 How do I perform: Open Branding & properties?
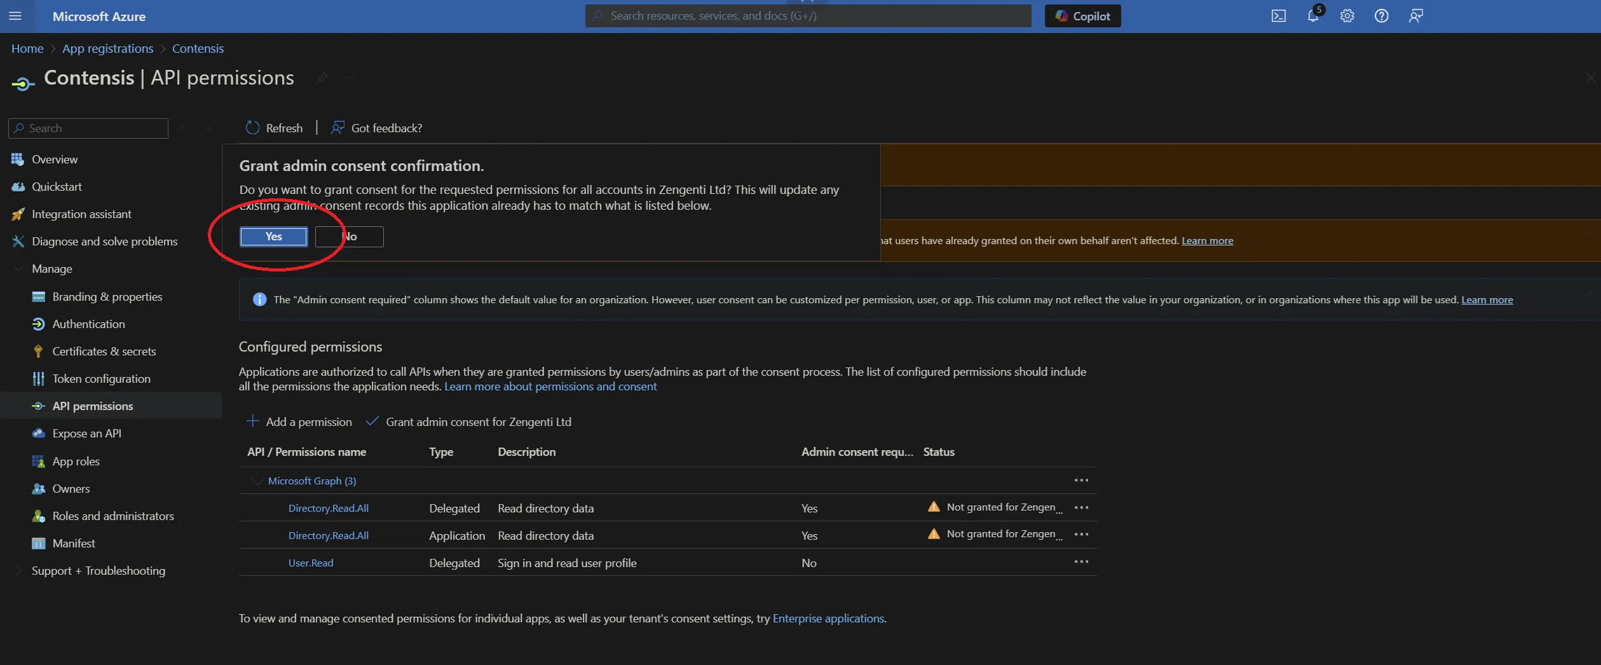[x=107, y=297]
